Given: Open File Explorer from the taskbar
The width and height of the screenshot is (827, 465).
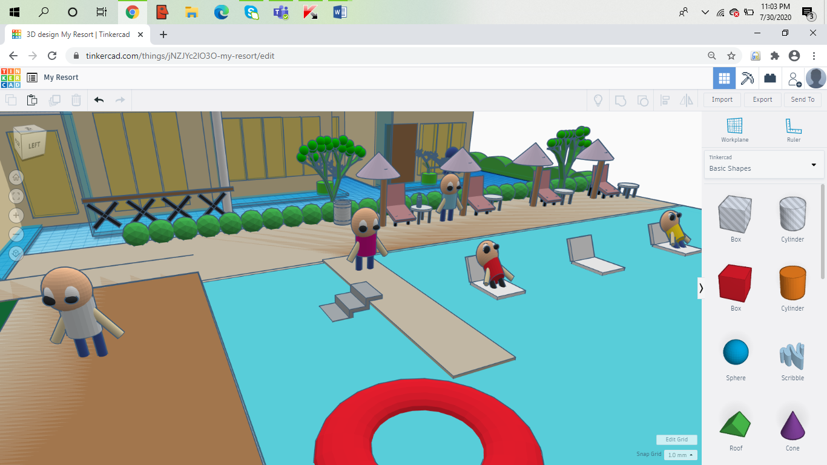Looking at the screenshot, I should tap(191, 12).
